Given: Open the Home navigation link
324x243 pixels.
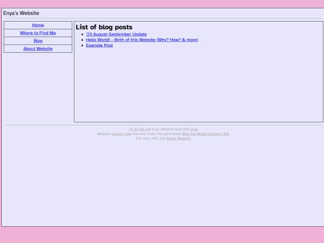Looking at the screenshot, I should point(38,25).
